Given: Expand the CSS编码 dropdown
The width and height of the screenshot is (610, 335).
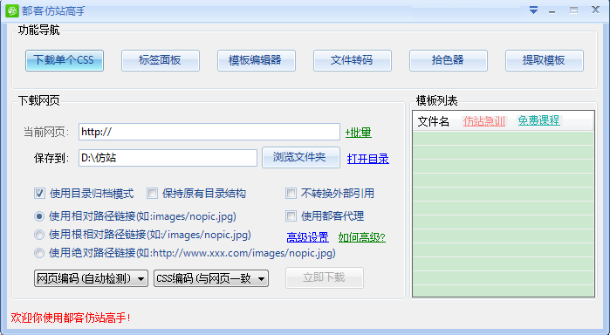Looking at the screenshot, I should (211, 278).
